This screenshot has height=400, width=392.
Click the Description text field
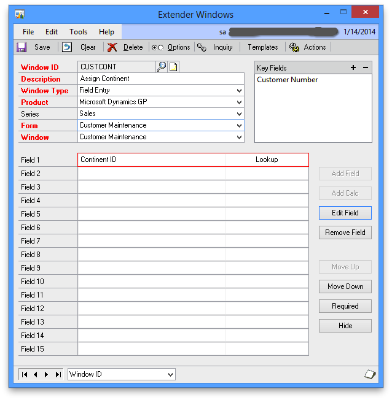(x=160, y=79)
